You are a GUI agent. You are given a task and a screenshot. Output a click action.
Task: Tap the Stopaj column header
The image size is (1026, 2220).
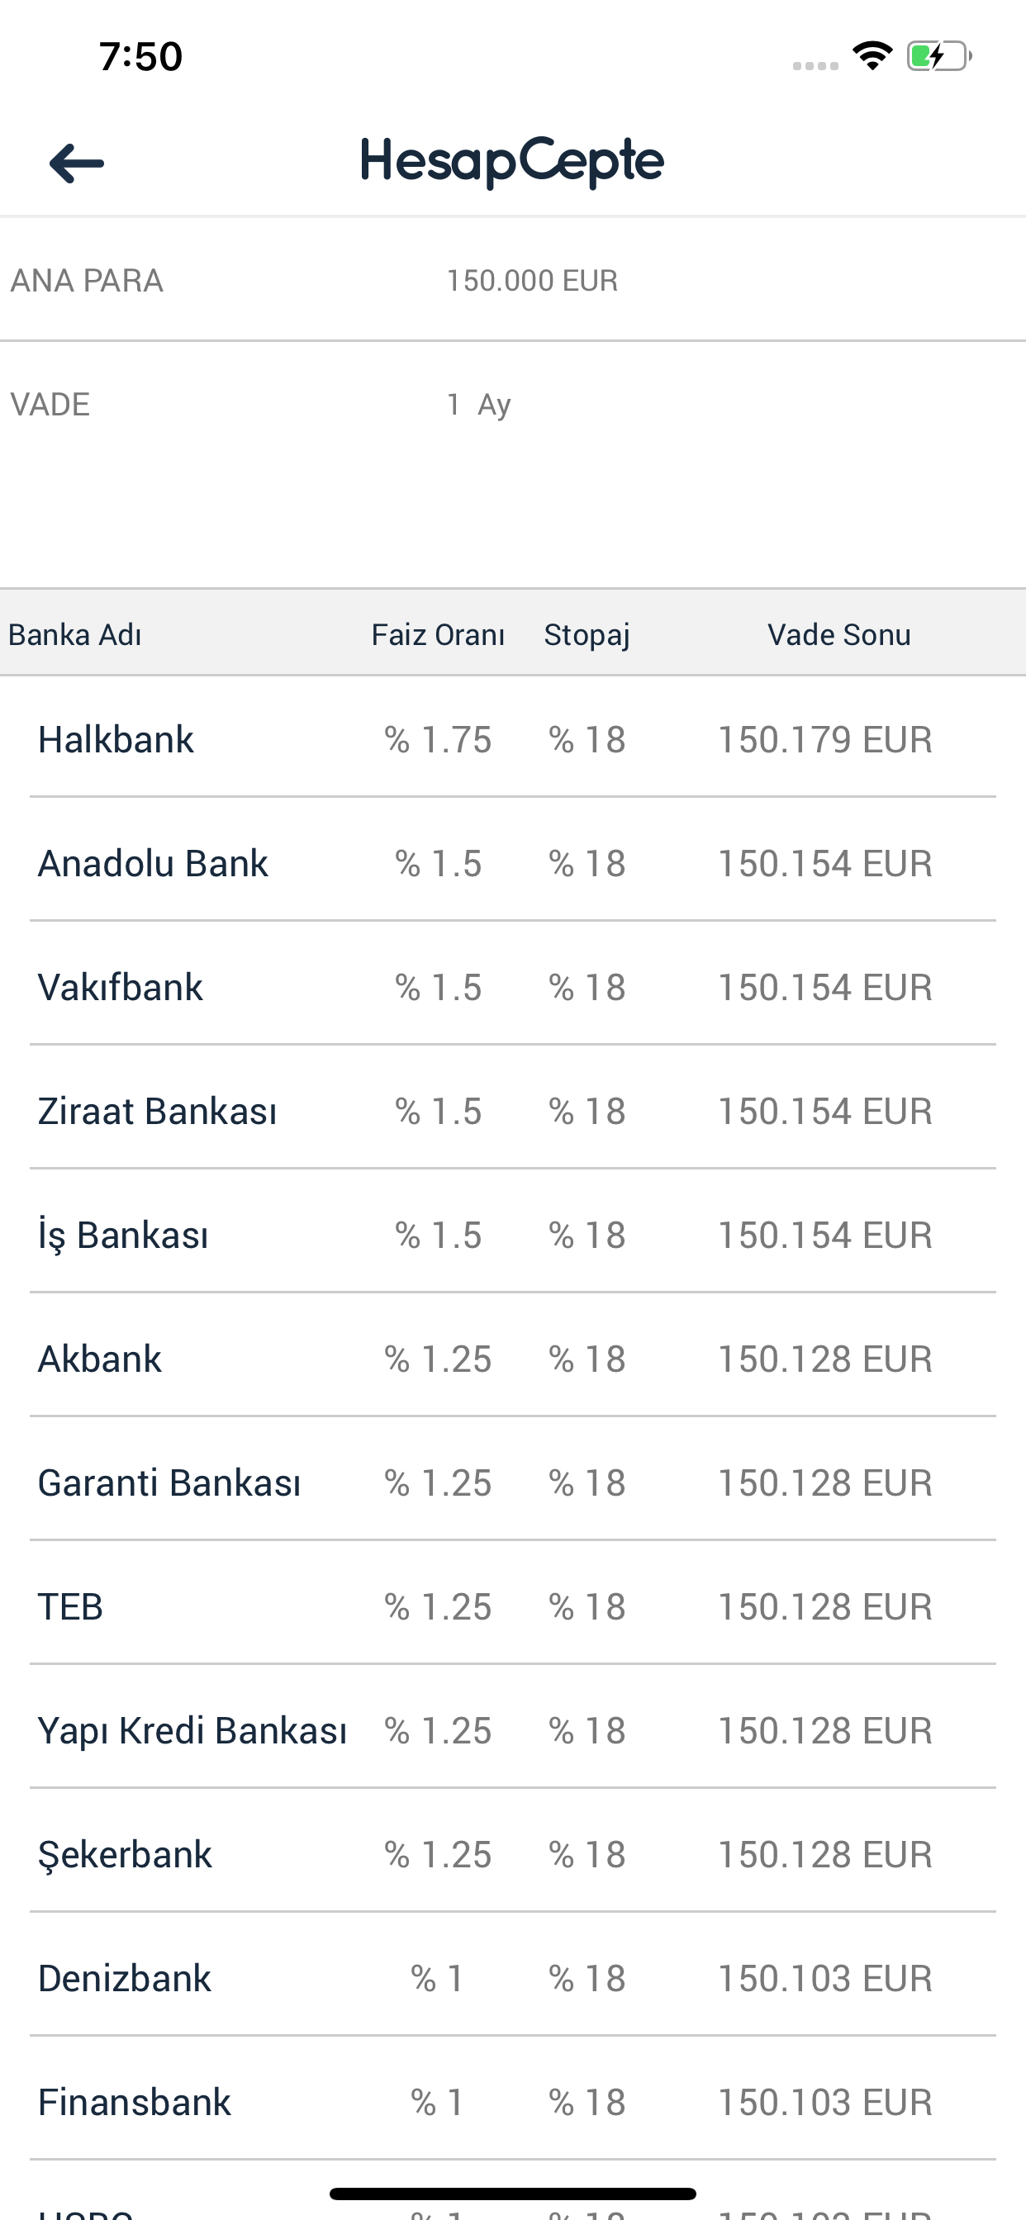[x=587, y=634]
